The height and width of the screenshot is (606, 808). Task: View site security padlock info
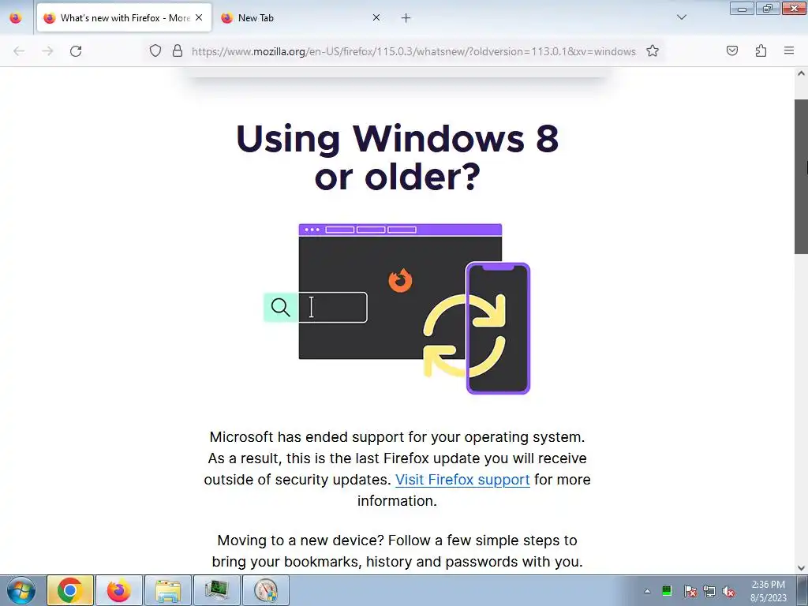point(178,51)
